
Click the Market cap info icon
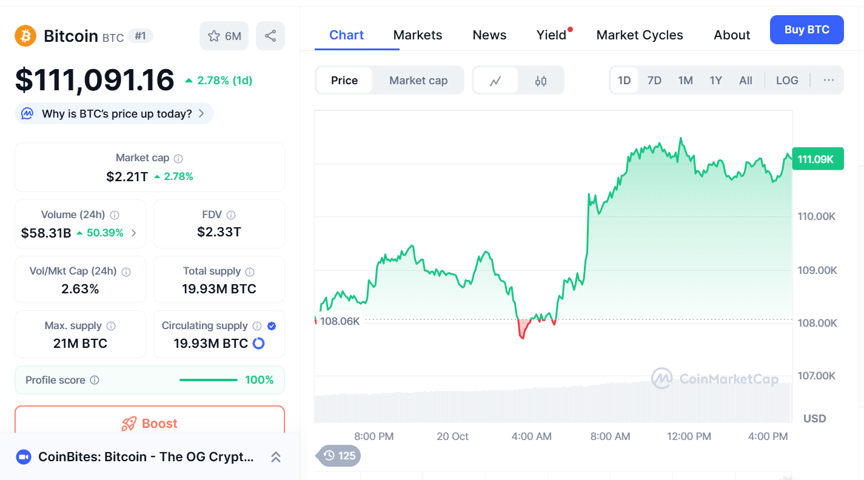click(178, 158)
